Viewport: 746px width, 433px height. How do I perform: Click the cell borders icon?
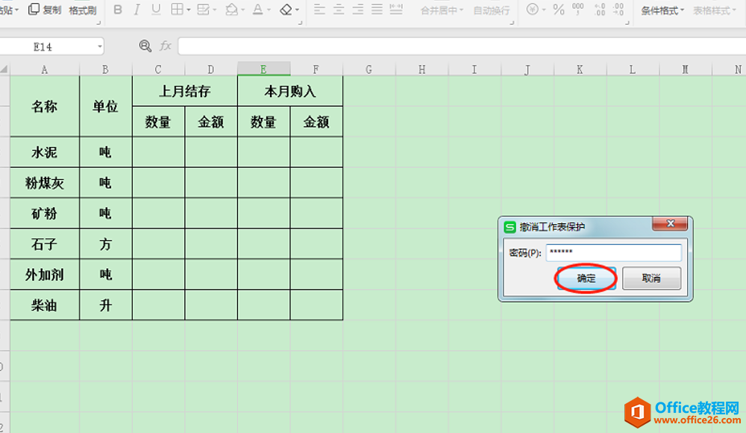point(177,10)
